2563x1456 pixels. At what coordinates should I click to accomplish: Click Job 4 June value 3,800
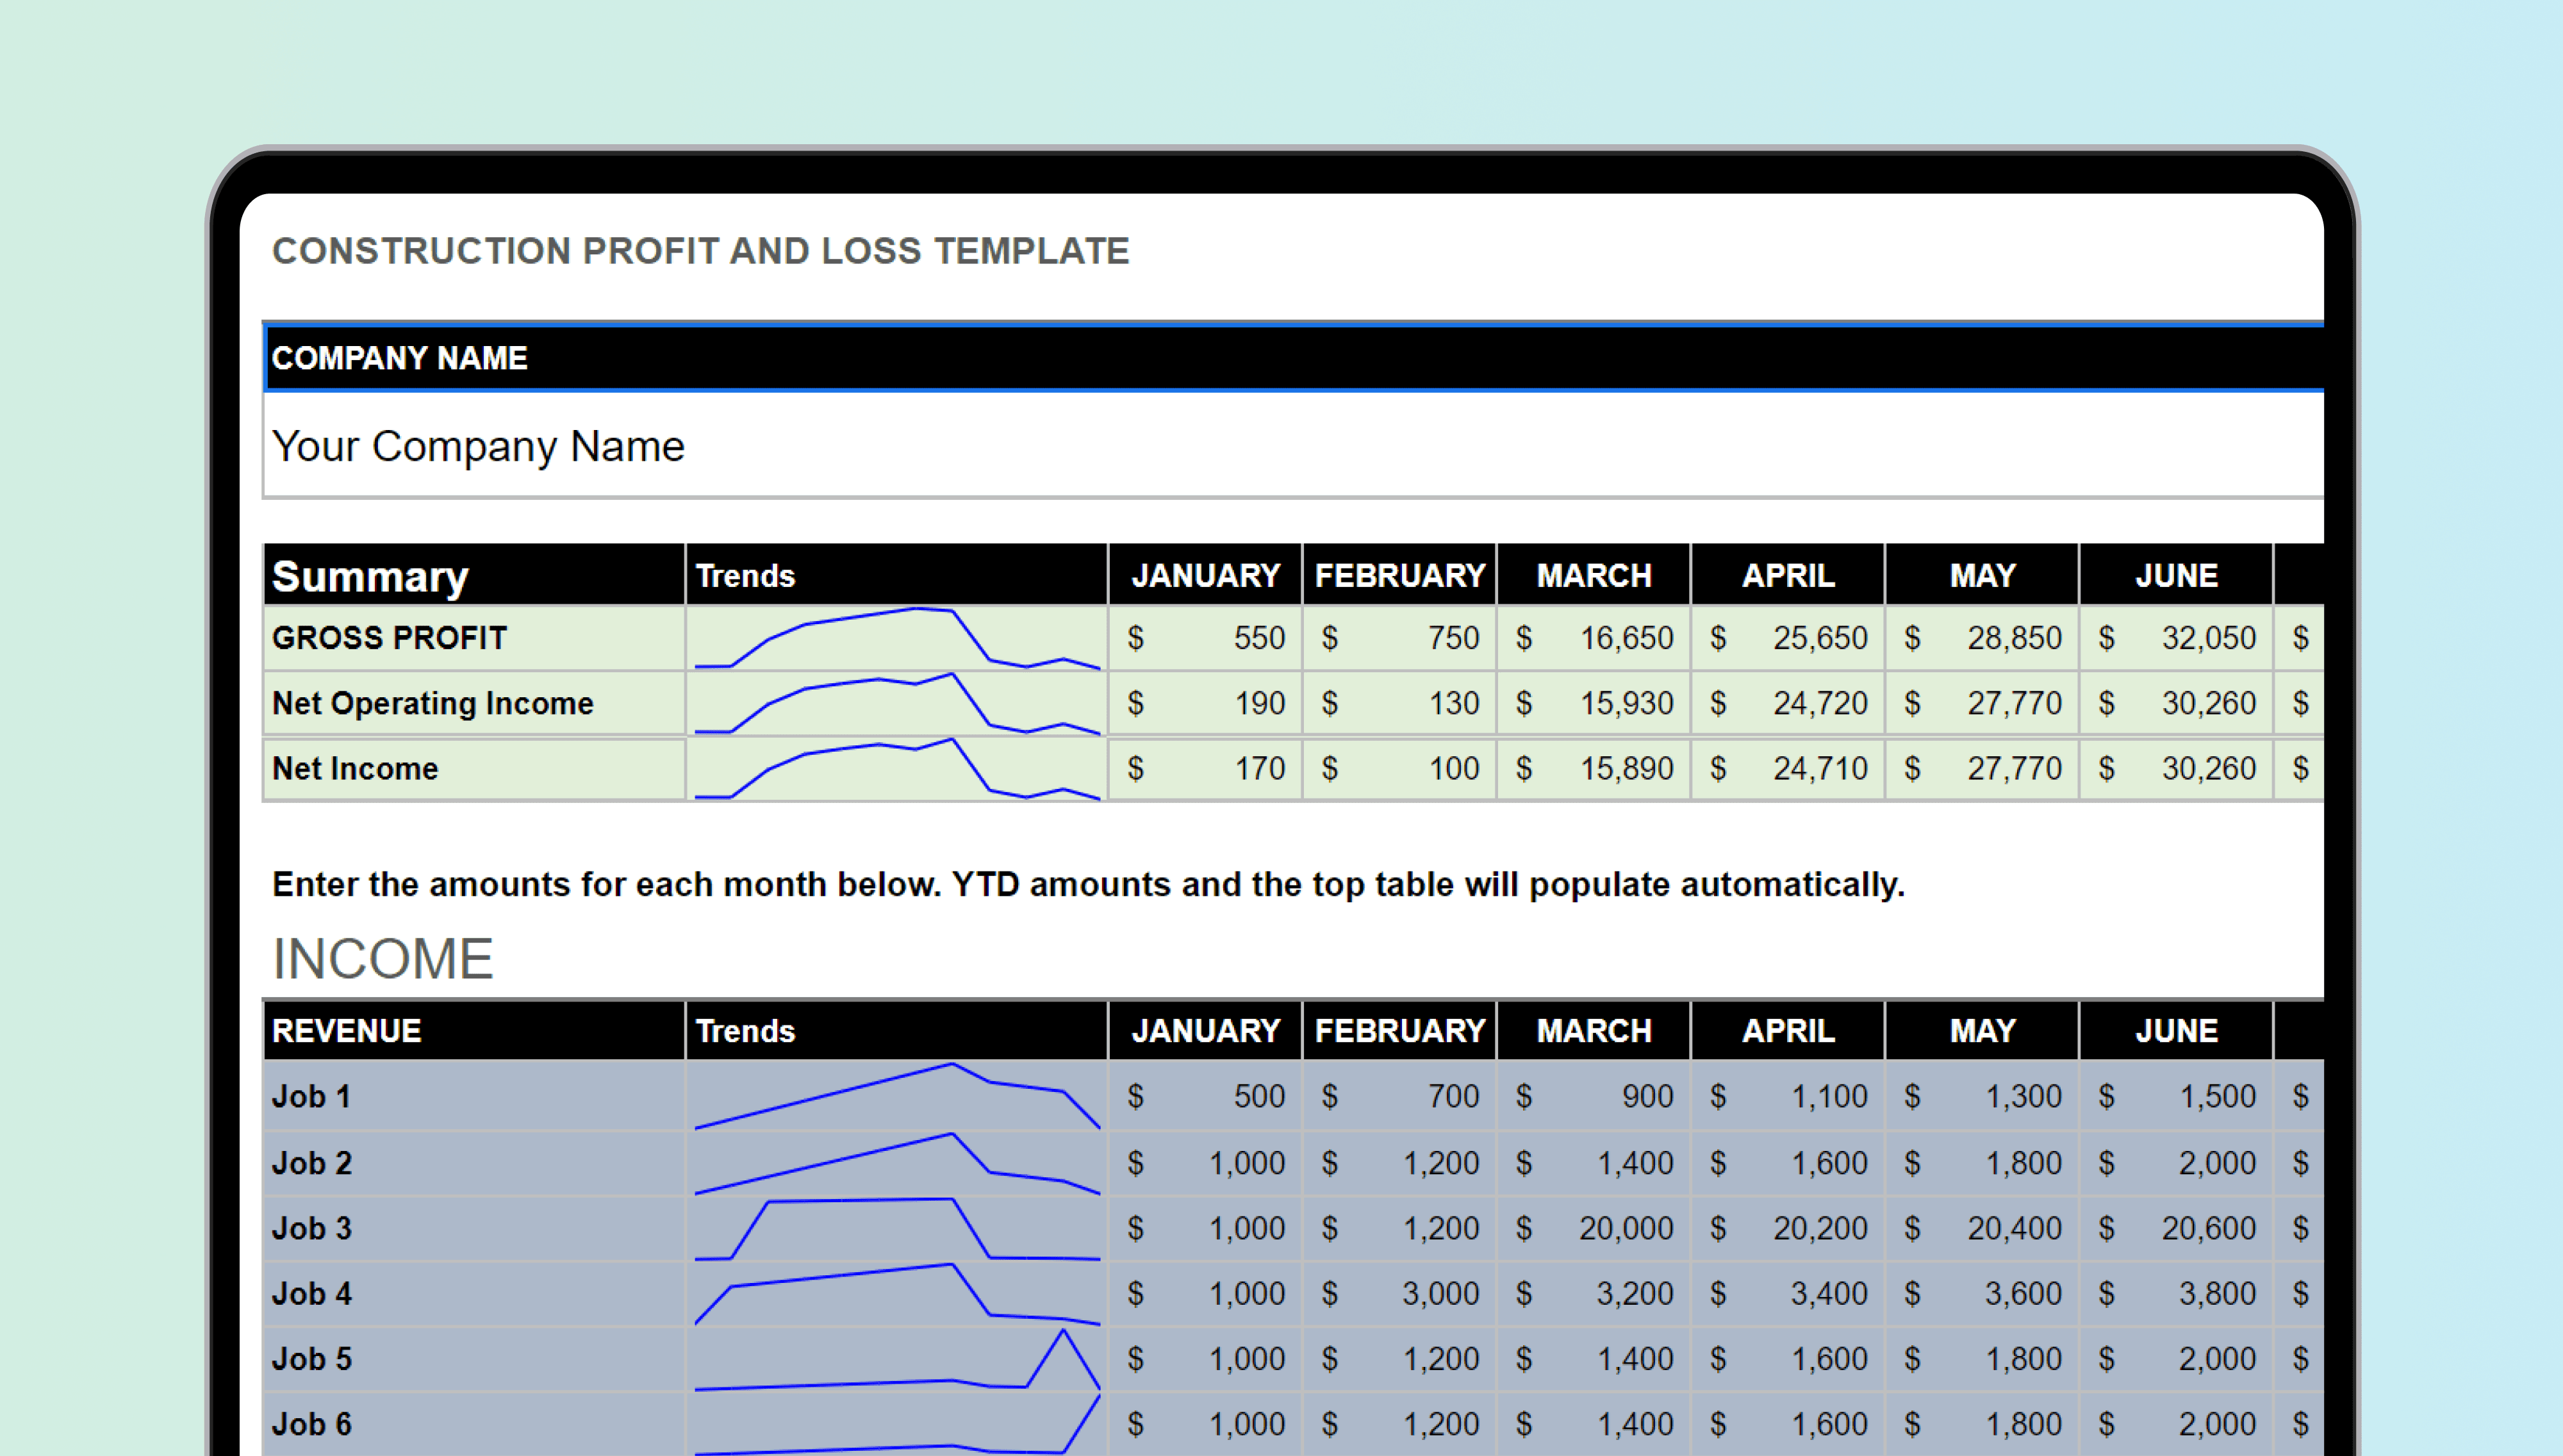click(2176, 1293)
